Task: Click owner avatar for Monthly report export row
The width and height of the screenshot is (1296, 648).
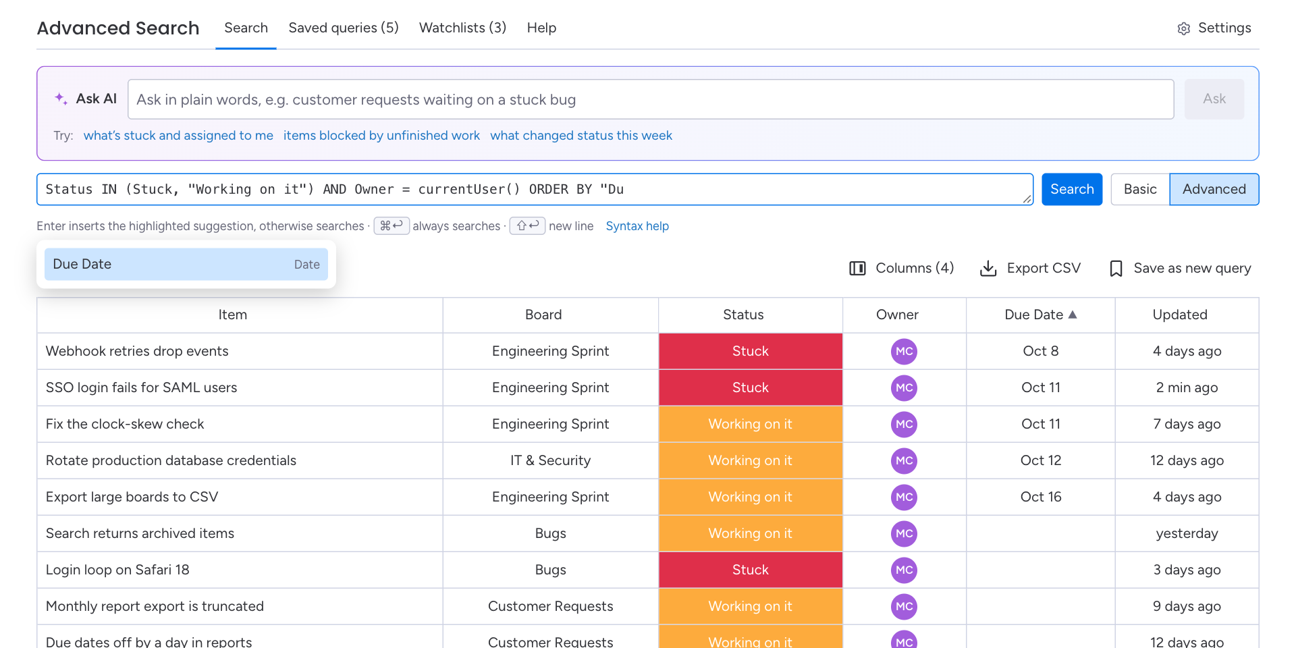Action: click(905, 607)
